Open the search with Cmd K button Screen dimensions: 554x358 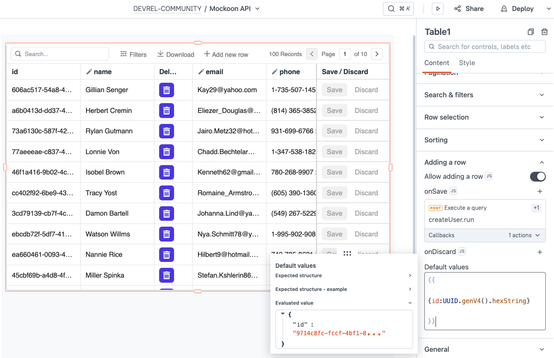click(398, 9)
